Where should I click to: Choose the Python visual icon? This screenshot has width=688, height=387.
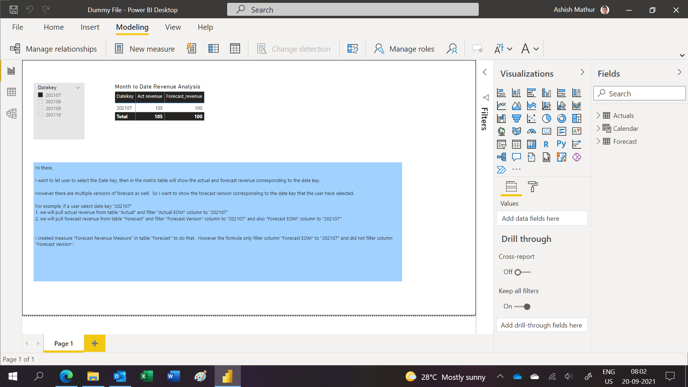pos(562,144)
